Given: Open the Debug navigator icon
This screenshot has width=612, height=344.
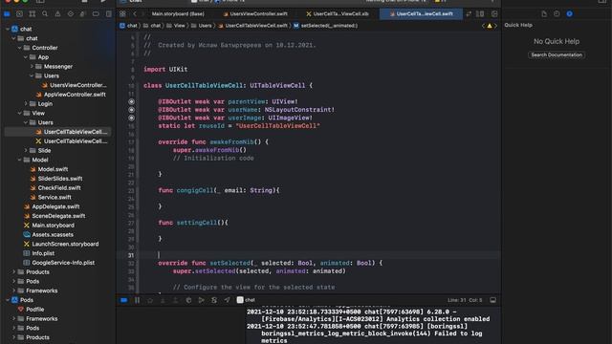Looking at the screenshot, I should tap(83, 14).
